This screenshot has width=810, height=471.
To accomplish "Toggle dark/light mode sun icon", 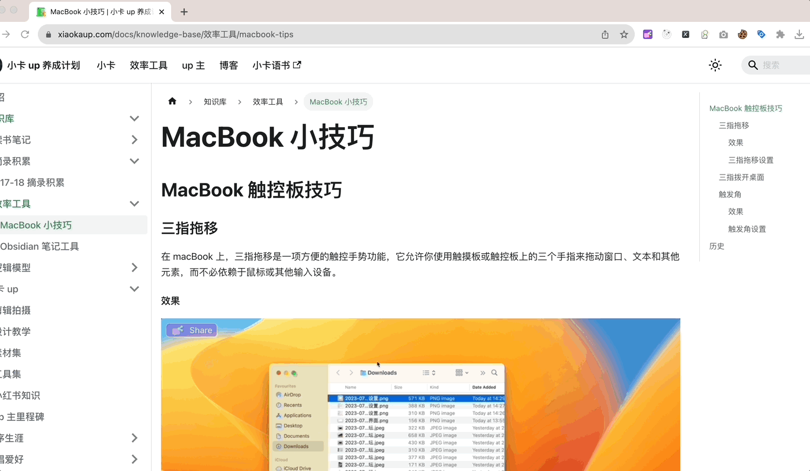I will point(715,65).
